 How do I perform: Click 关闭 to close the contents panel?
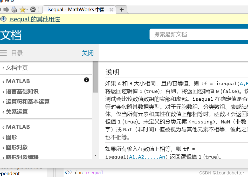pyautogui.click(x=88, y=53)
